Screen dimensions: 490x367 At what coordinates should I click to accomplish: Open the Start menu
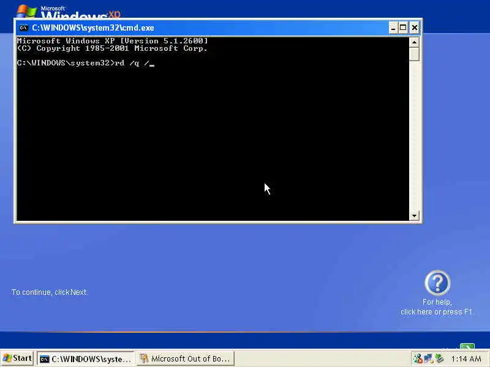click(x=18, y=358)
